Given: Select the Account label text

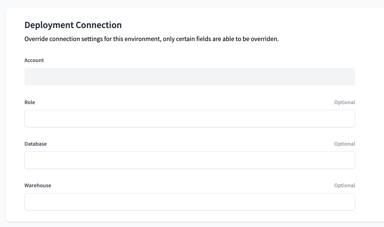Looking at the screenshot, I should (x=34, y=60).
